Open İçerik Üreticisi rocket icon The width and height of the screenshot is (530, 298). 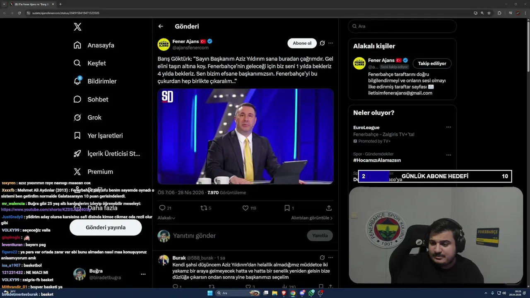(x=77, y=154)
